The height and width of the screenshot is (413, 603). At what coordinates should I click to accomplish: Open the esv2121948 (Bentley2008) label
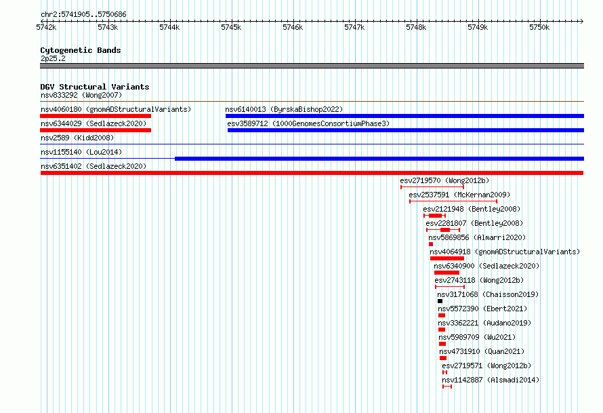[472, 209]
